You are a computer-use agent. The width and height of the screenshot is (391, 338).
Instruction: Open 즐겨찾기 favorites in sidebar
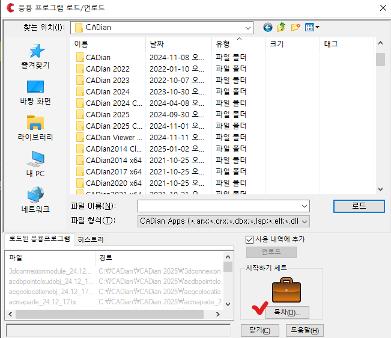pyautogui.click(x=35, y=57)
